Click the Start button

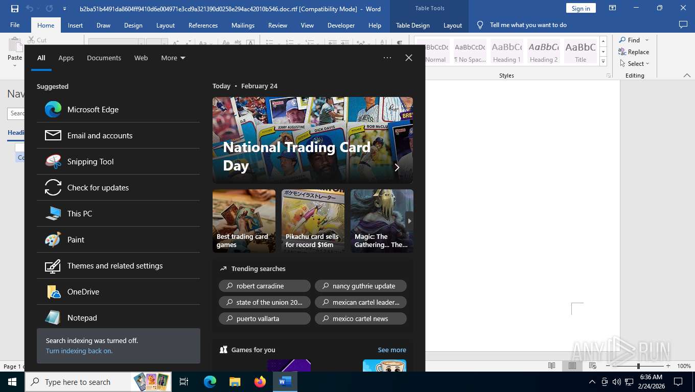pyautogui.click(x=12, y=382)
